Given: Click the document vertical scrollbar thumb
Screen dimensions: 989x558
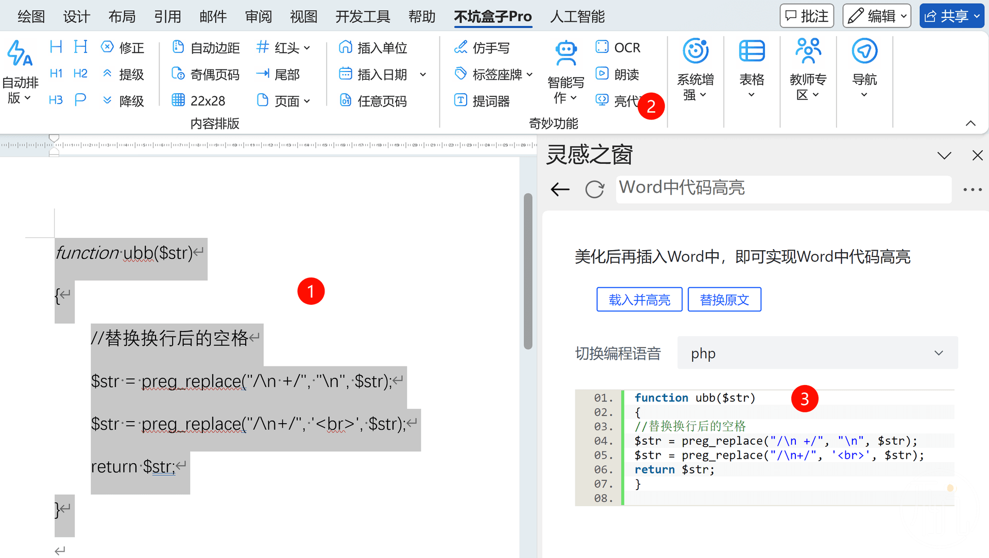Looking at the screenshot, I should pos(527,271).
